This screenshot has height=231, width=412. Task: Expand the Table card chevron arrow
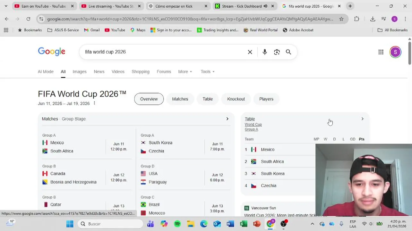[x=362, y=119]
